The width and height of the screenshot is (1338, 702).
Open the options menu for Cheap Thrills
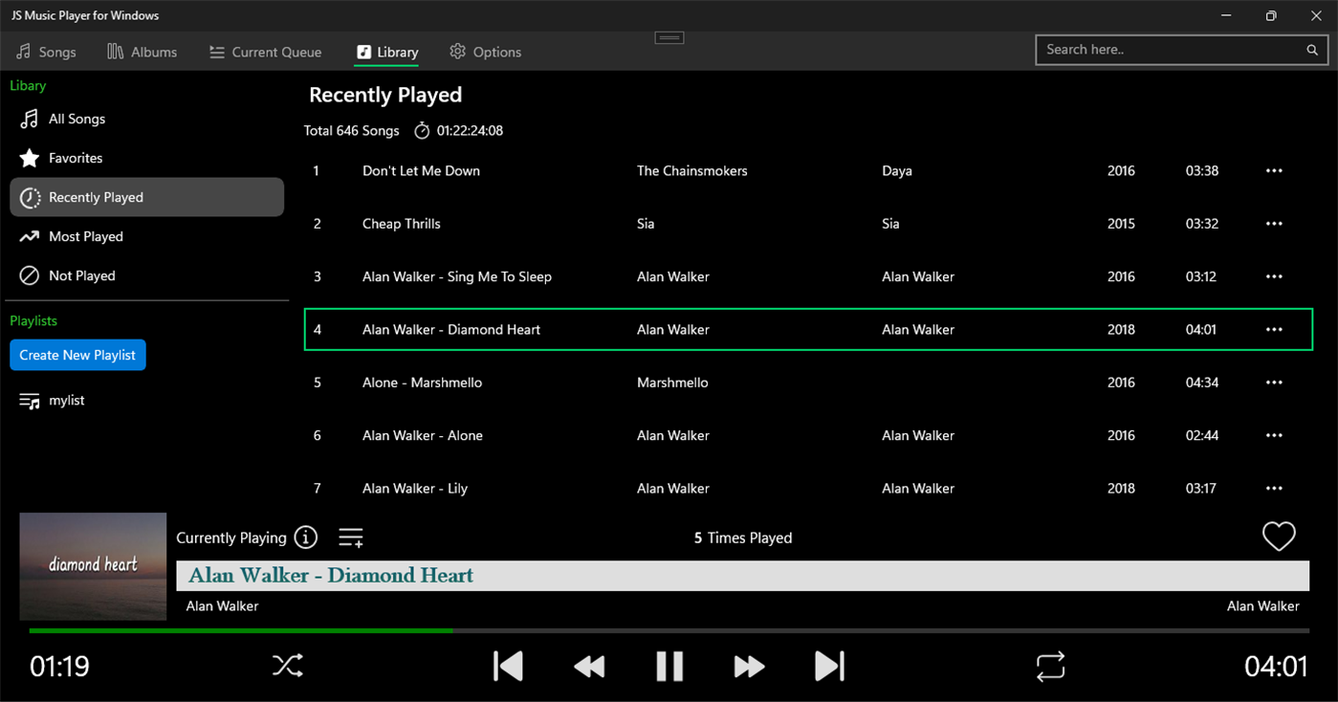(x=1274, y=223)
